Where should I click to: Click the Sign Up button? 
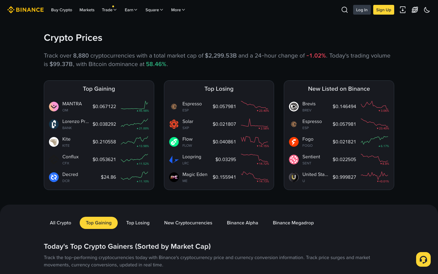383,10
